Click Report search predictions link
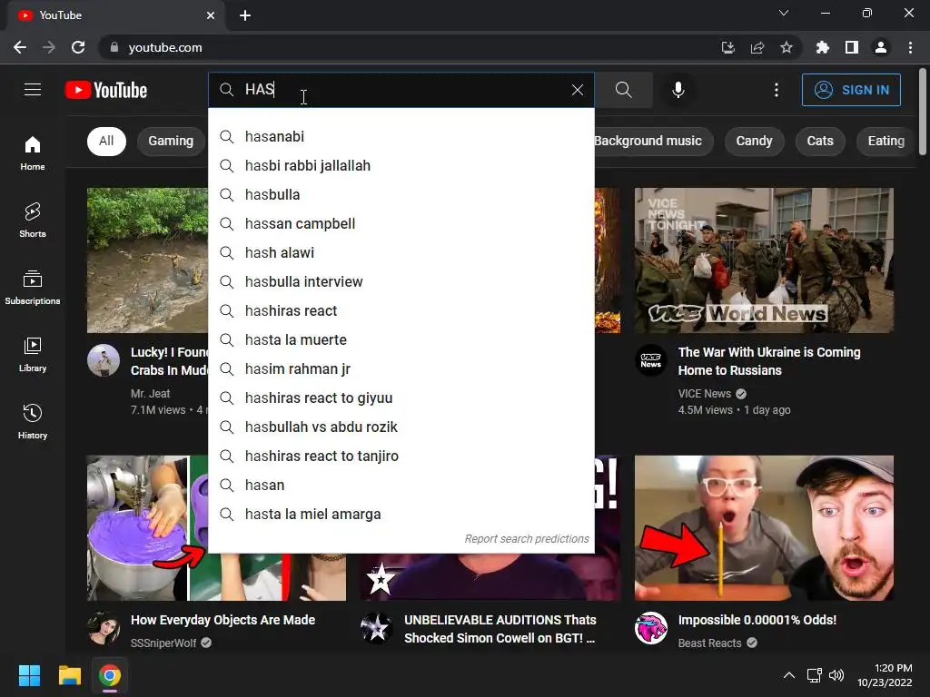Screen dimensions: 930x697 click(x=527, y=539)
